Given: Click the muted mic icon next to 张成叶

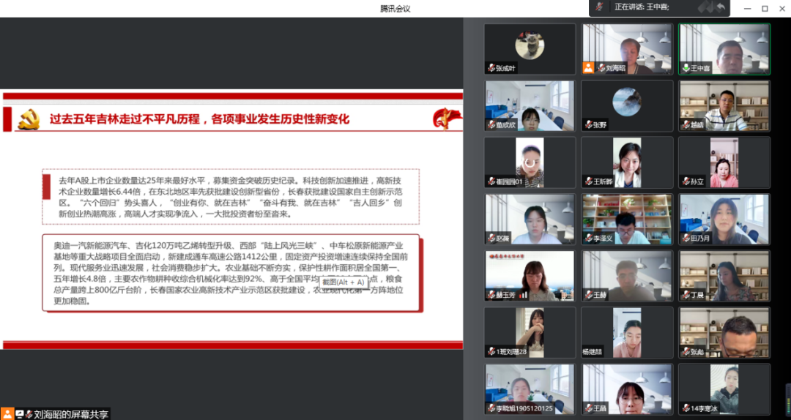Looking at the screenshot, I should (491, 68).
